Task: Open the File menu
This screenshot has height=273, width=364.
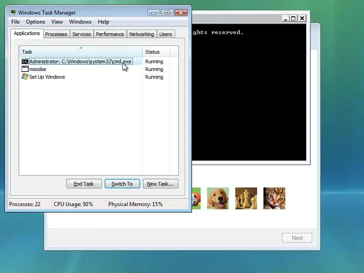Action: 15,22
